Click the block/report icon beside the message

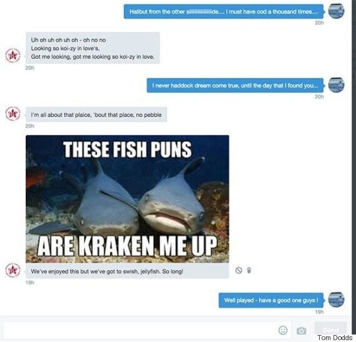tap(239, 270)
